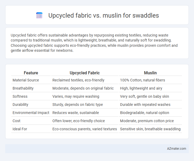Viewport: 194px width, 161px height.
Task: Click 'Varies, may require washing' cell
Action: click(76, 96)
